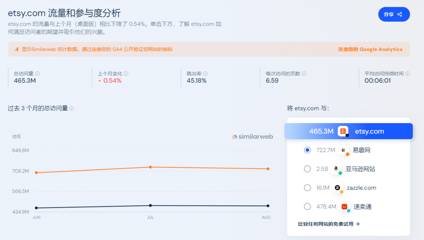Click the selected 易趣网 radio button
This screenshot has width=424, height=240.
(x=307, y=150)
